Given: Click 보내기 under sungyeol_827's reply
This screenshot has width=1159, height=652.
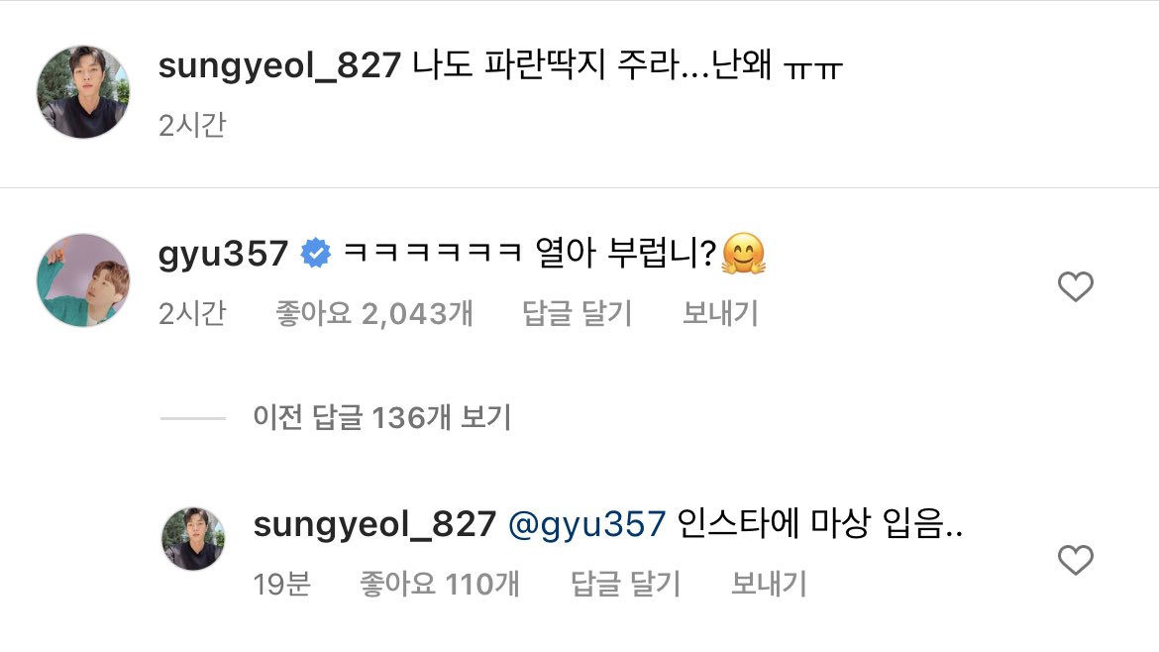Looking at the screenshot, I should pos(769,584).
